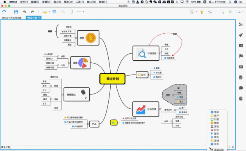Open the 文件(F) menu

[x=24, y=2]
